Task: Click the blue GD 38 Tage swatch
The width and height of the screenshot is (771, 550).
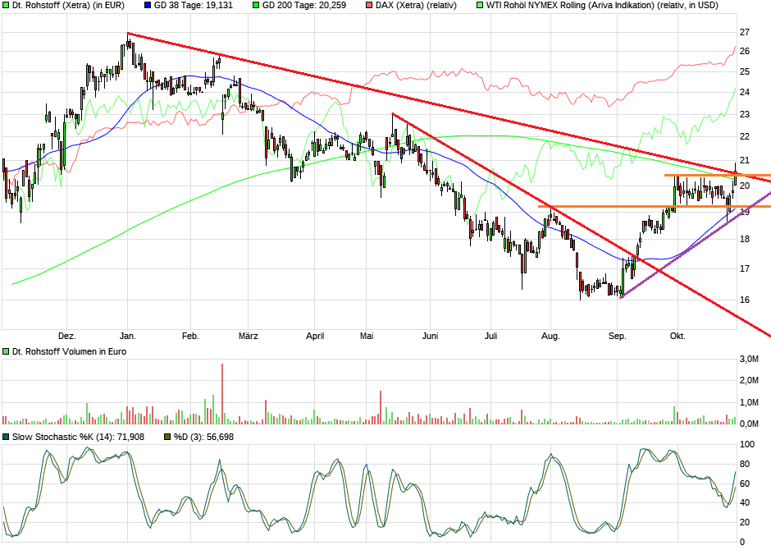Action: pos(148,6)
